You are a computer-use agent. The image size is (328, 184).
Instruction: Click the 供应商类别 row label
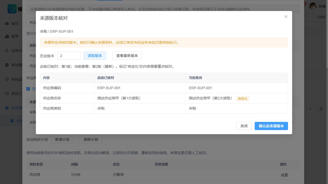(x=52, y=108)
